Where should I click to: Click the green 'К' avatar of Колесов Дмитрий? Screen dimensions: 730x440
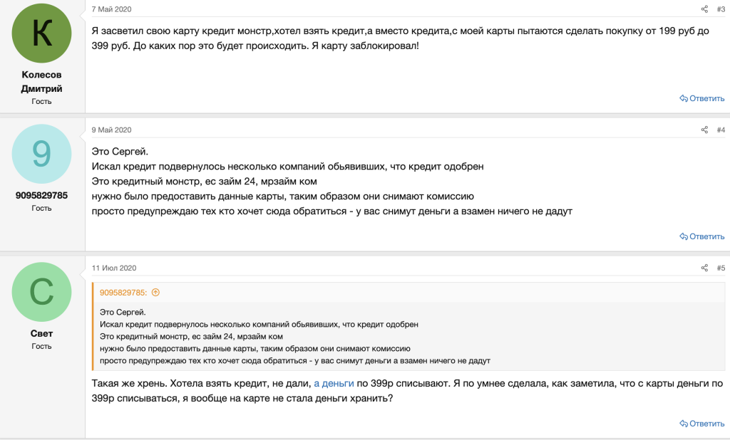[x=41, y=33]
